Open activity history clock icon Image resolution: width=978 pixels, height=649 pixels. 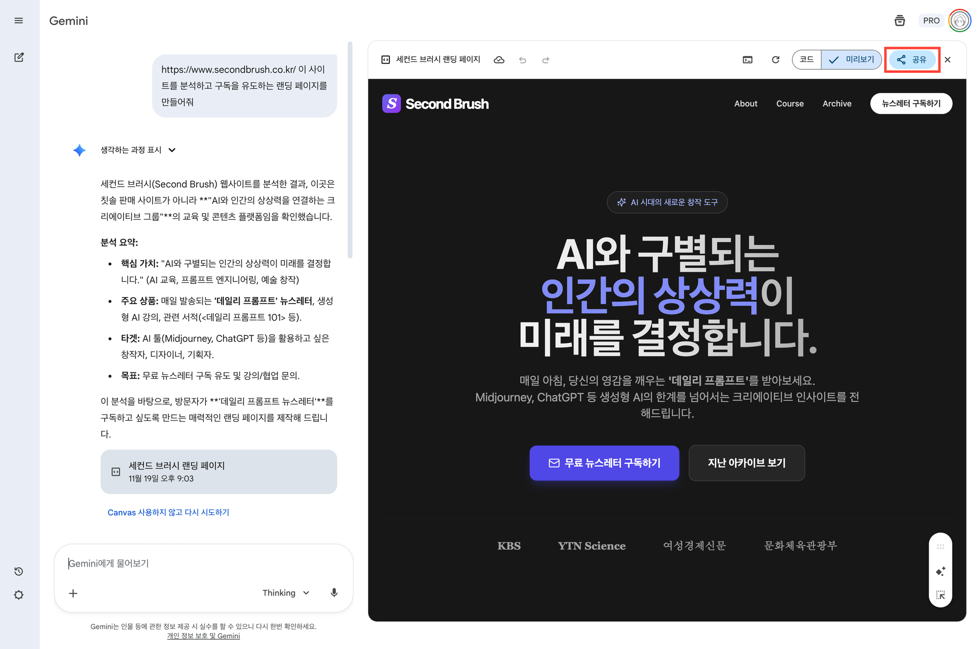coord(19,571)
